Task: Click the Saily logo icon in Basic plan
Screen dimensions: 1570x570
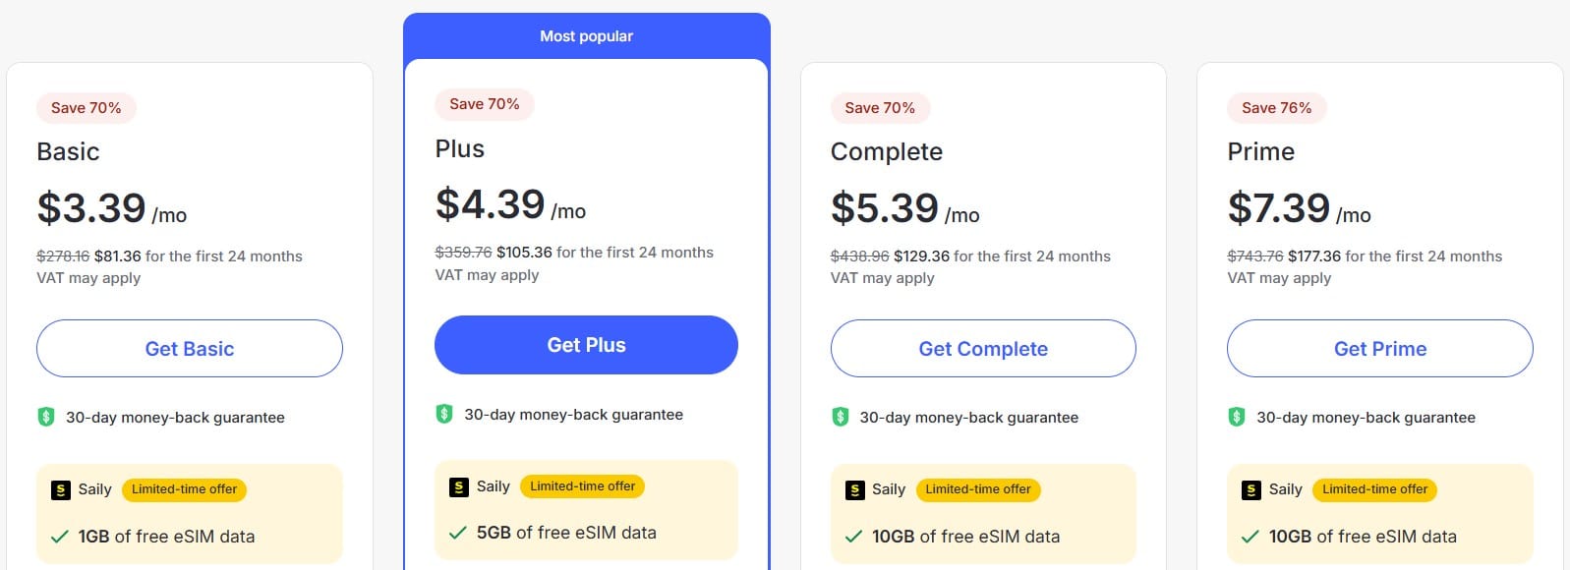Action: click(x=61, y=489)
